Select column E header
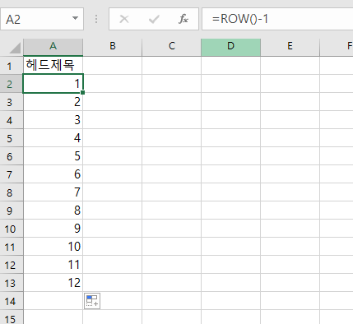The width and height of the screenshot is (353, 324). (x=290, y=46)
